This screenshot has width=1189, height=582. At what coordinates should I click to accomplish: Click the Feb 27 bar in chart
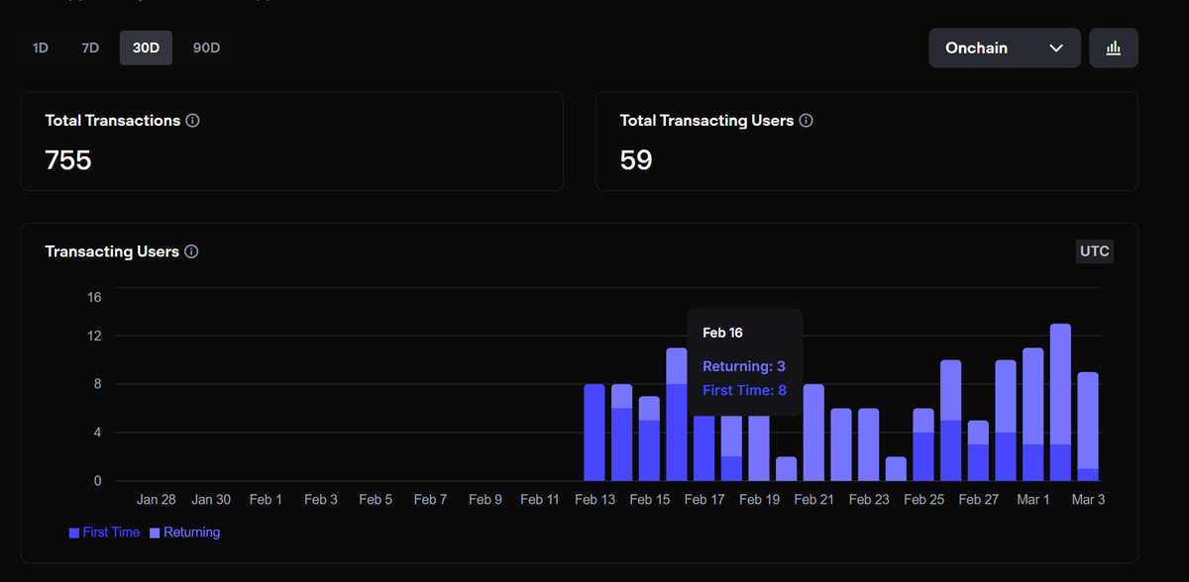tap(978, 450)
